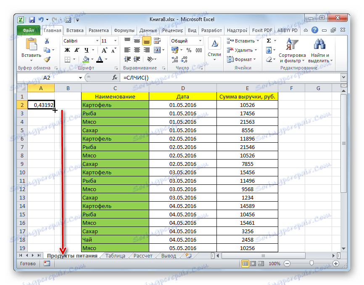The width and height of the screenshot is (364, 285).
Task: Toggle underline (Ч) formatting
Action: (87, 50)
